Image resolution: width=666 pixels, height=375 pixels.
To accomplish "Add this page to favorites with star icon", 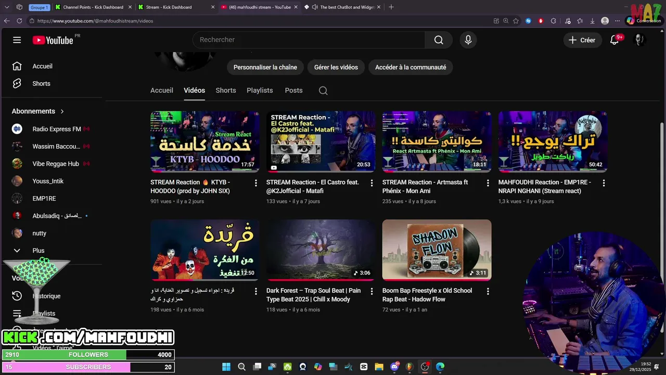I will [516, 21].
